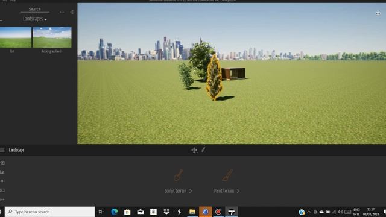Click the Paint terrain brush icon
This screenshot has height=217, width=386.
[x=227, y=175]
